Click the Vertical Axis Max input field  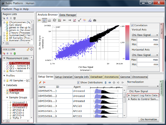(148, 40)
